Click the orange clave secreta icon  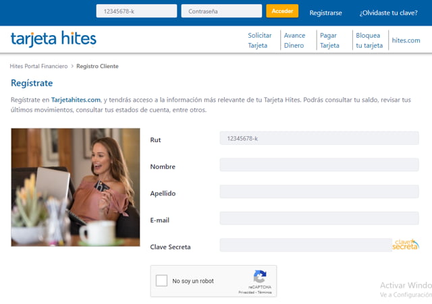[x=406, y=244]
